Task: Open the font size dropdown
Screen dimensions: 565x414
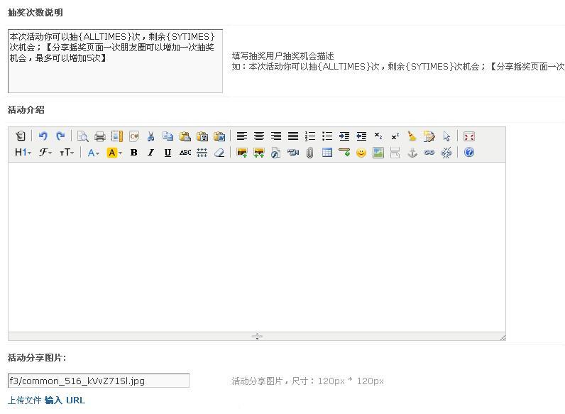Action: 67,153
